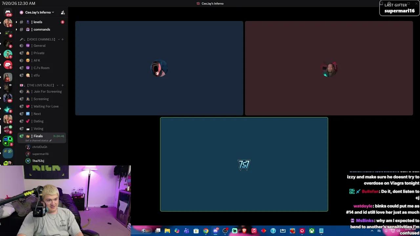Add a channel to THE LOVE SCALE category
This screenshot has height=236, width=420.
point(63,85)
